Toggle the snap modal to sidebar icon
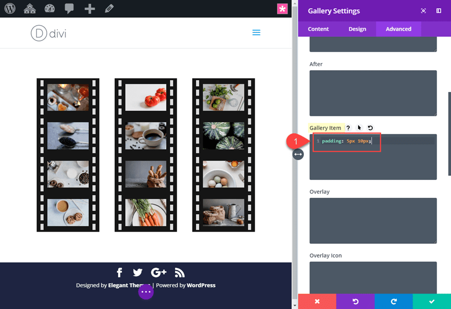The width and height of the screenshot is (451, 309). 439,11
